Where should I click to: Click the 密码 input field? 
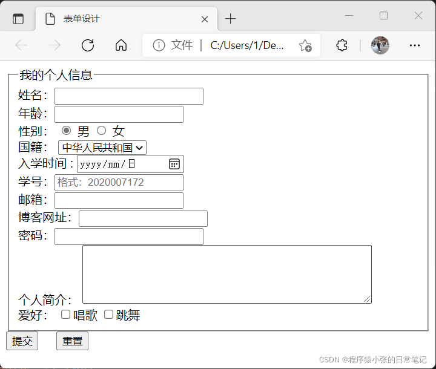[x=129, y=237]
